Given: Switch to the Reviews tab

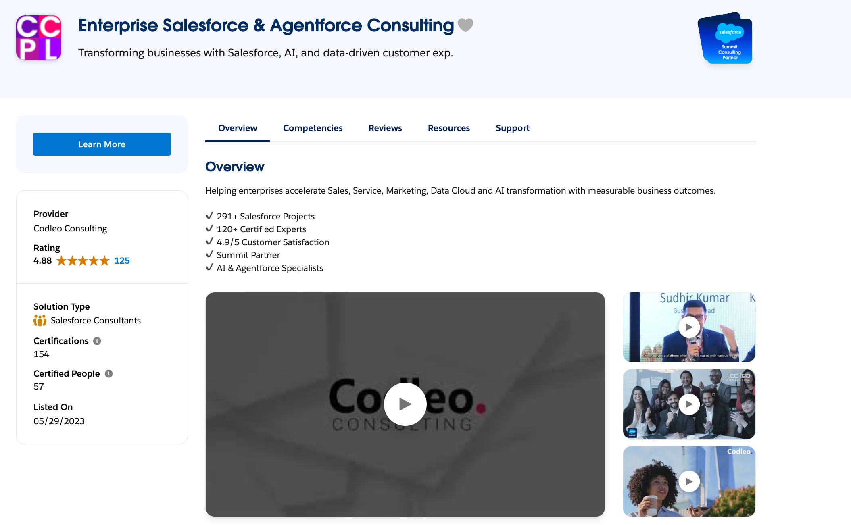Looking at the screenshot, I should [385, 128].
